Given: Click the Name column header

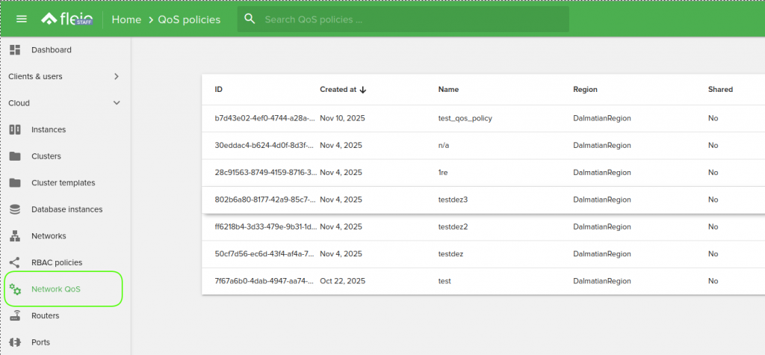Looking at the screenshot, I should (448, 90).
